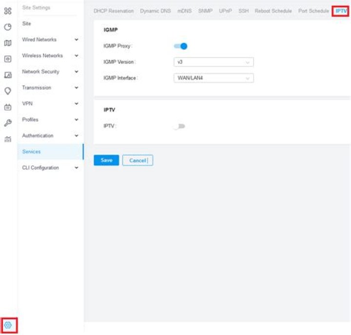Open the Statistics pie chart icon
The image size is (351, 335).
pyautogui.click(x=8, y=27)
